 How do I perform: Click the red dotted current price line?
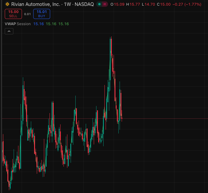[x=163, y=118]
